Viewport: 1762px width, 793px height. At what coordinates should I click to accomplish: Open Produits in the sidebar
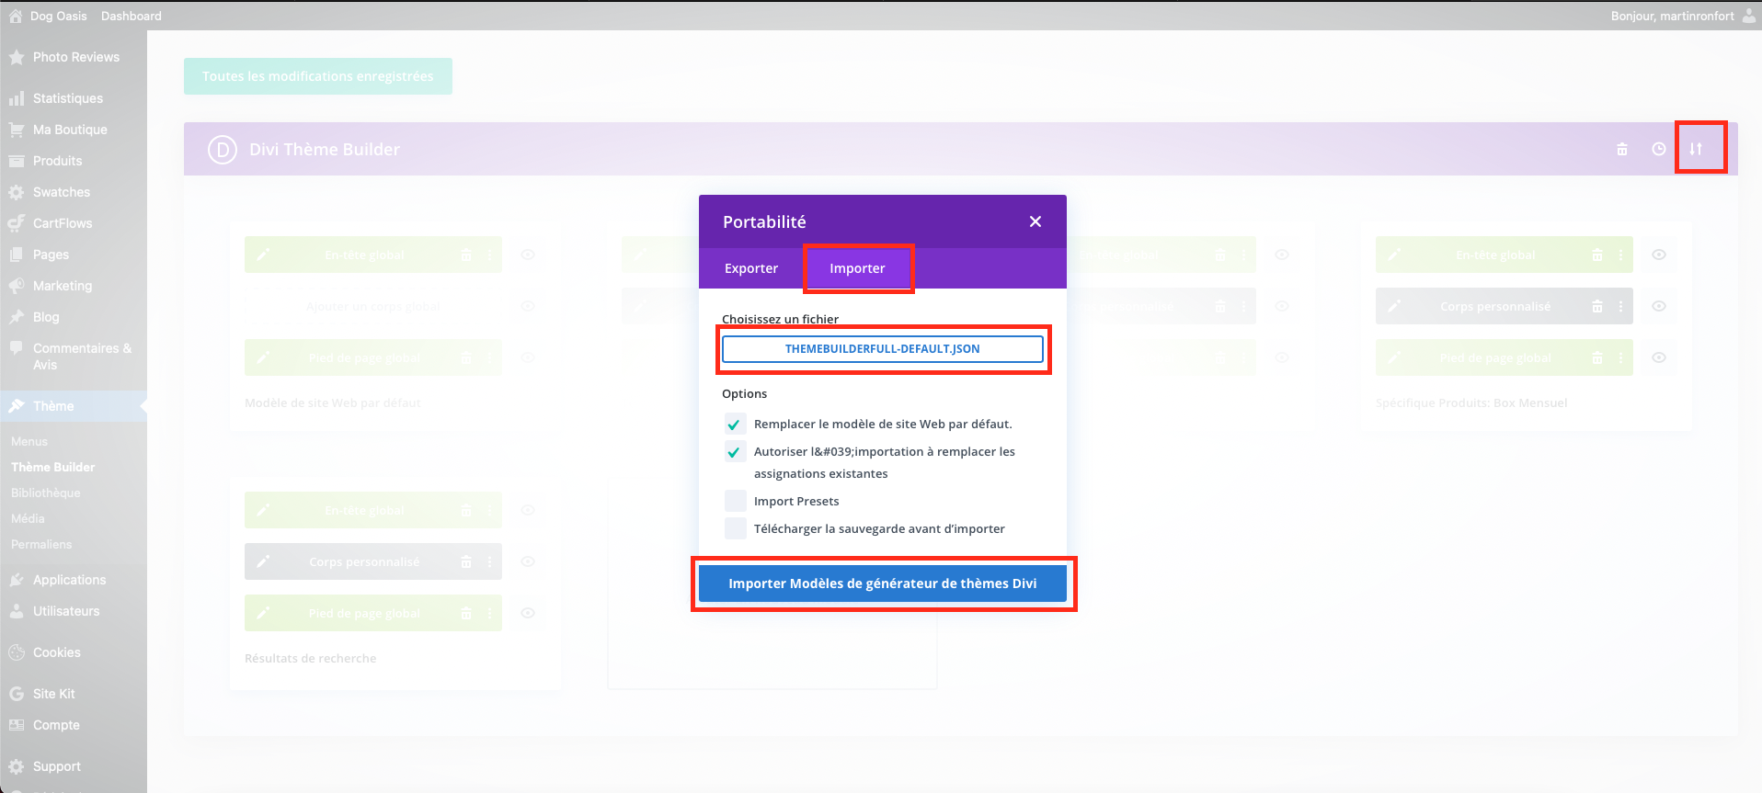58,161
